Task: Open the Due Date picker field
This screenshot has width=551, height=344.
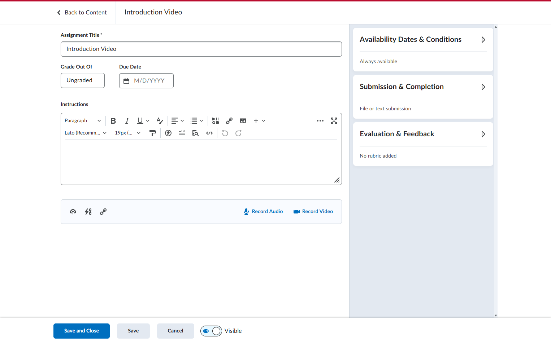Action: [146, 81]
